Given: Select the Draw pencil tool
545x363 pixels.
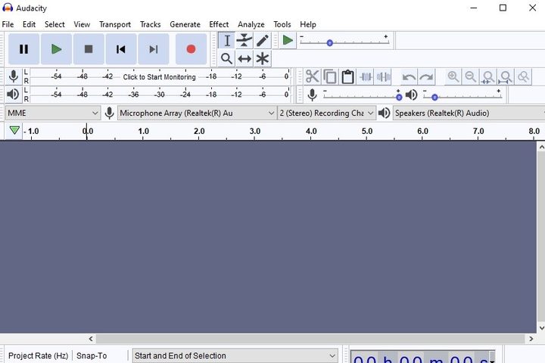Looking at the screenshot, I should tap(263, 41).
